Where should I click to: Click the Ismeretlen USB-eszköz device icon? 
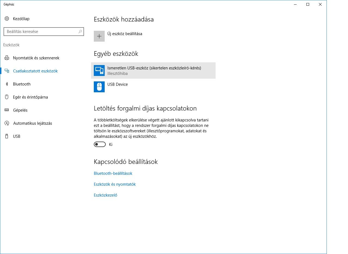(99, 71)
